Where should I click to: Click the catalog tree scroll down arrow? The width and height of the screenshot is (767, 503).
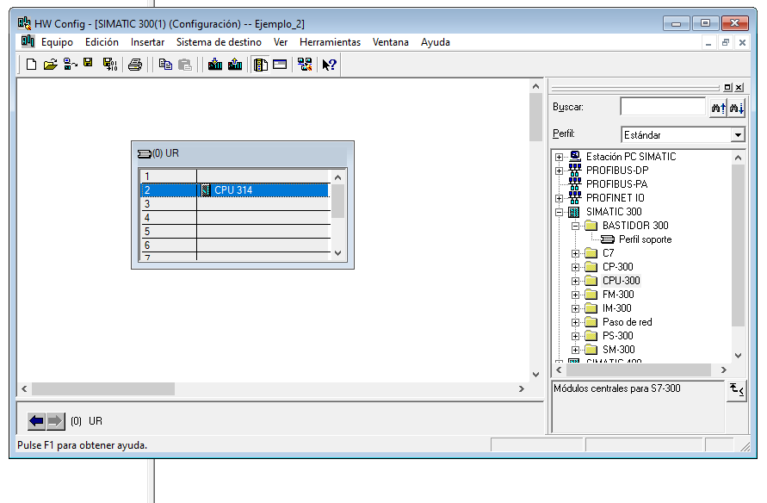pos(738,356)
